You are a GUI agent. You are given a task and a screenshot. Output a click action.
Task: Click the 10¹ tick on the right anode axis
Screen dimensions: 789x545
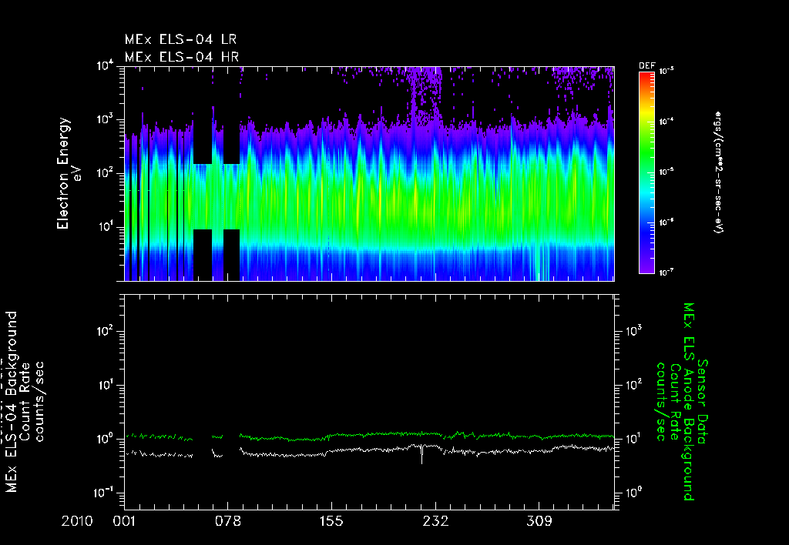pyautogui.click(x=633, y=439)
